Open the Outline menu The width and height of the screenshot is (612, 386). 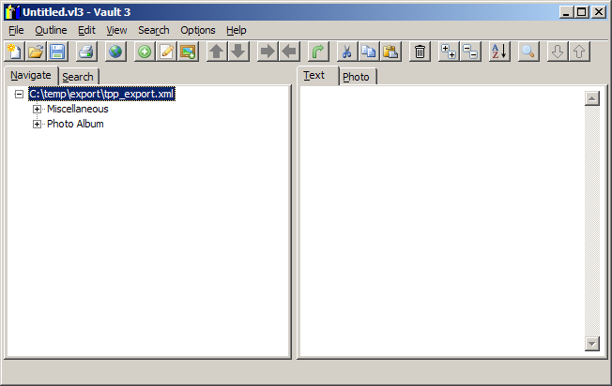(51, 30)
